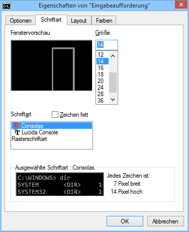Click the Abbrechen button
Screen dimensions: 189x232
(x=165, y=221)
